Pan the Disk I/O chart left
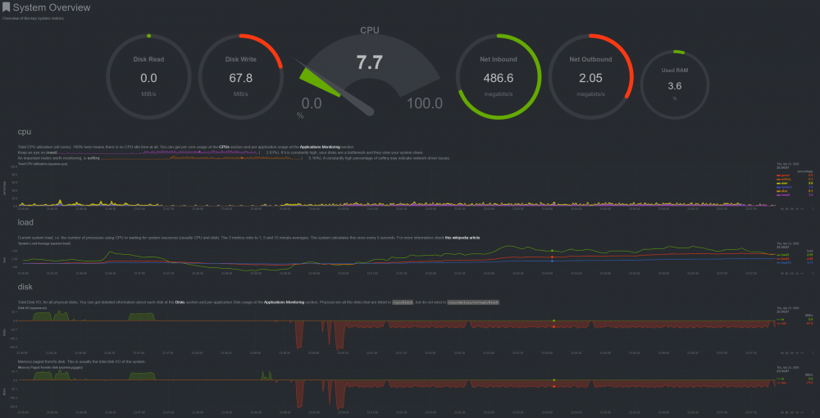This screenshot has width=820, height=418. pyautogui.click(x=782, y=353)
